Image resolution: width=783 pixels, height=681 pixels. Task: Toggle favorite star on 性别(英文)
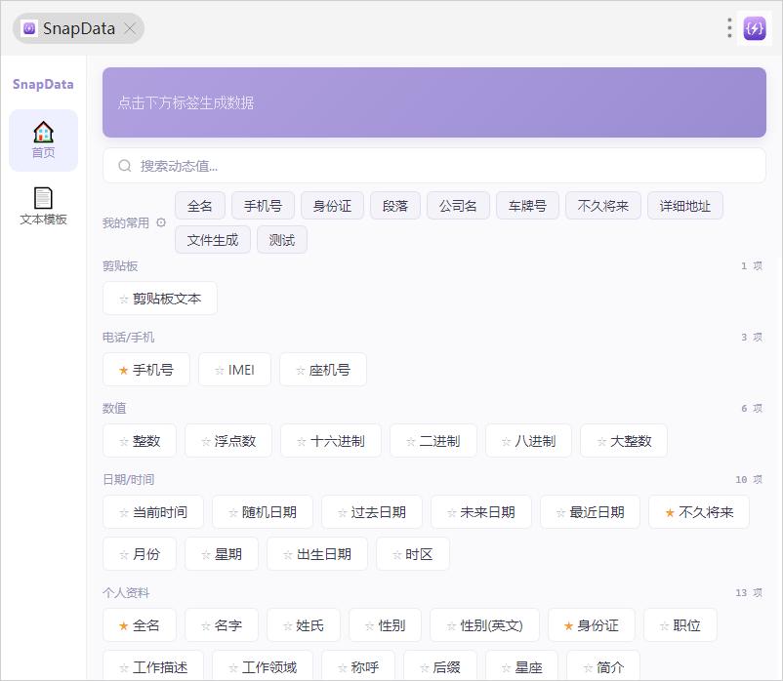(451, 626)
